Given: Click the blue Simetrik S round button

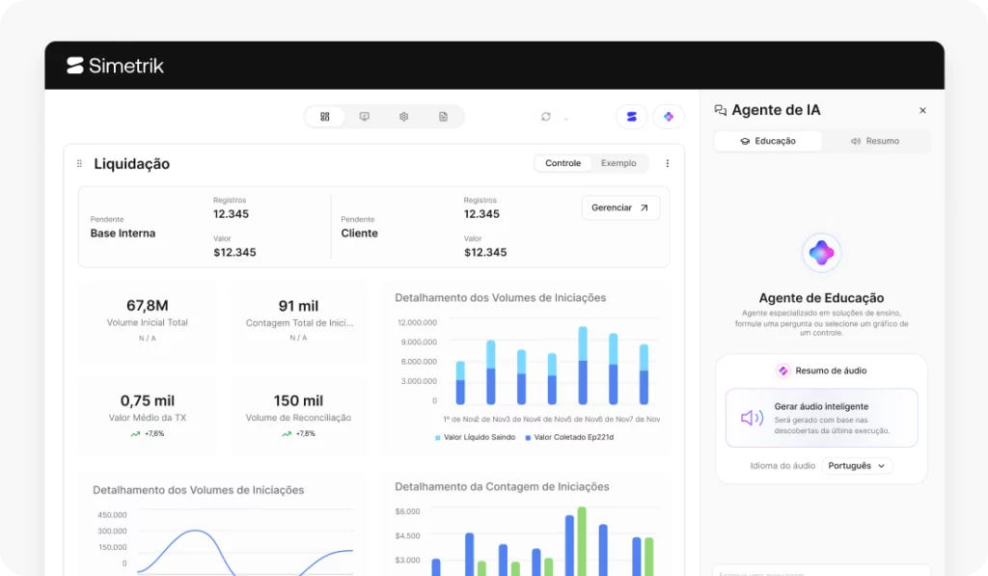Looking at the screenshot, I should (632, 117).
